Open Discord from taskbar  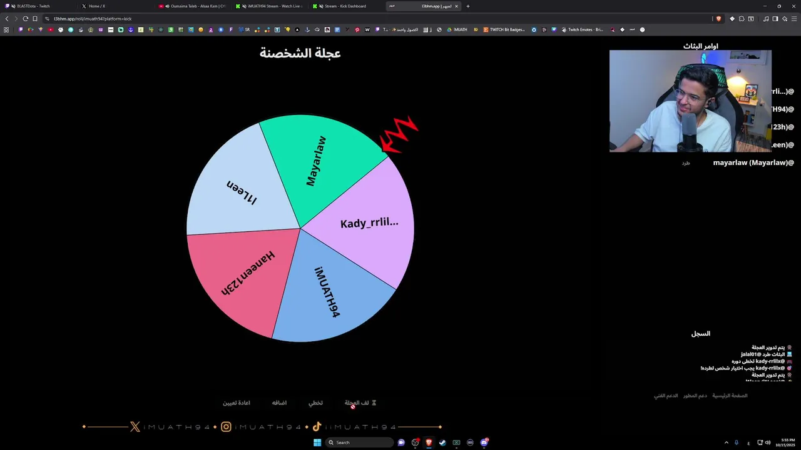(484, 442)
